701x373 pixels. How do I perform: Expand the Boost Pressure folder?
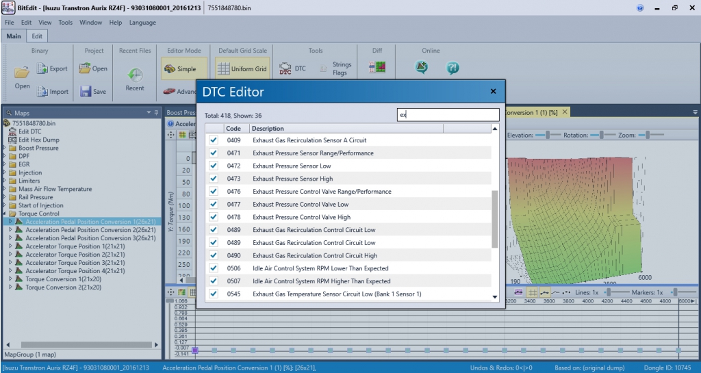(x=5, y=148)
